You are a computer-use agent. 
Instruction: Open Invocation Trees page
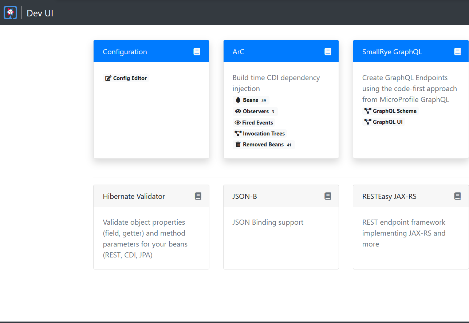pyautogui.click(x=260, y=134)
